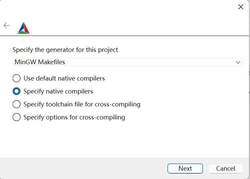Screen dimensions: 250x179
Task: Enable Specify options for cross-compiling radio
Action: (17, 117)
